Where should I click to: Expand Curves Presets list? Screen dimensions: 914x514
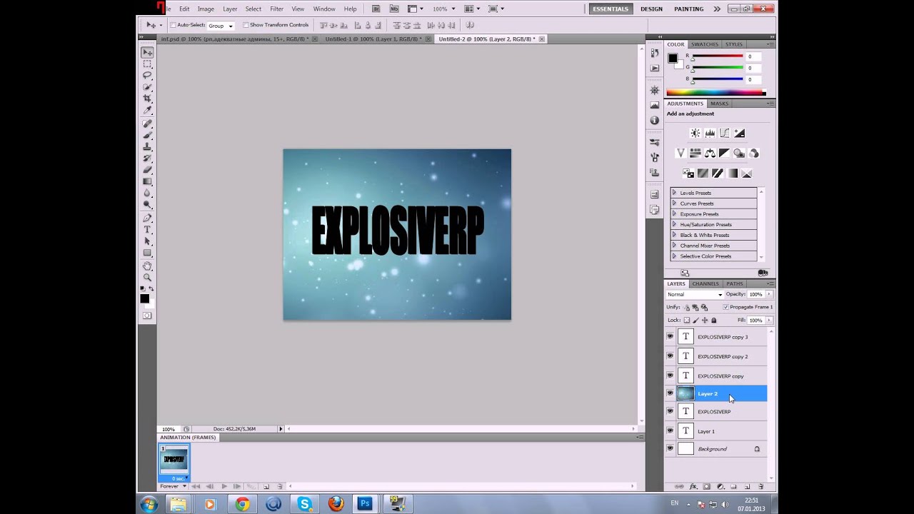pos(674,203)
